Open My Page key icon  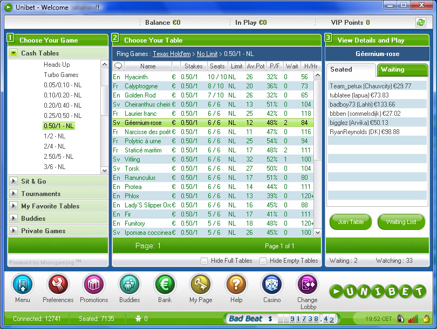201,284
